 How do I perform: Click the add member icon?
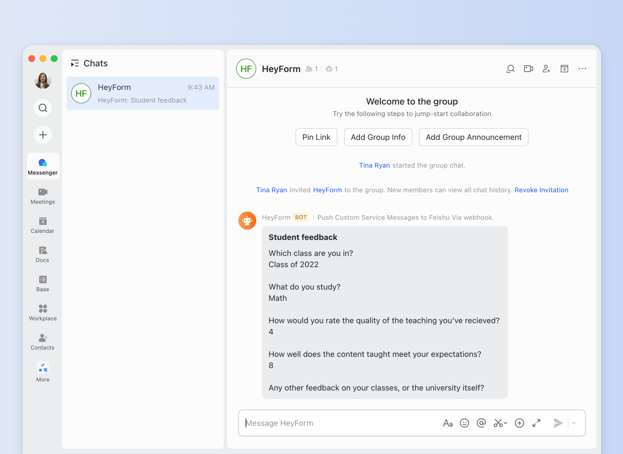(x=546, y=69)
